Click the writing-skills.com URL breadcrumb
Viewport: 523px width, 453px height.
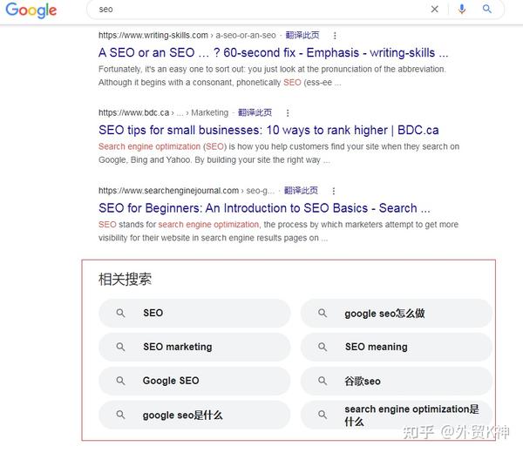(x=187, y=36)
